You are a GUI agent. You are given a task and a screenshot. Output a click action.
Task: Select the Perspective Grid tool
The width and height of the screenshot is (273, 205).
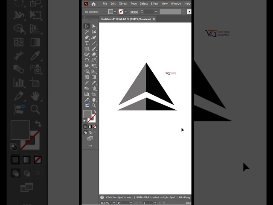coord(94,71)
